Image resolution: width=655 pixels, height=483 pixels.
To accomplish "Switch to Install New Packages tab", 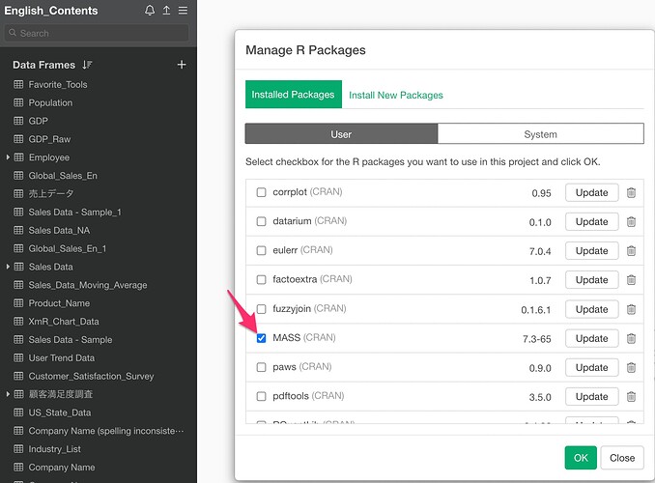I will [x=396, y=95].
